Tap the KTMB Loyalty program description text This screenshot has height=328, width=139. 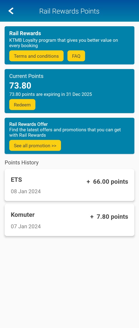click(x=64, y=43)
